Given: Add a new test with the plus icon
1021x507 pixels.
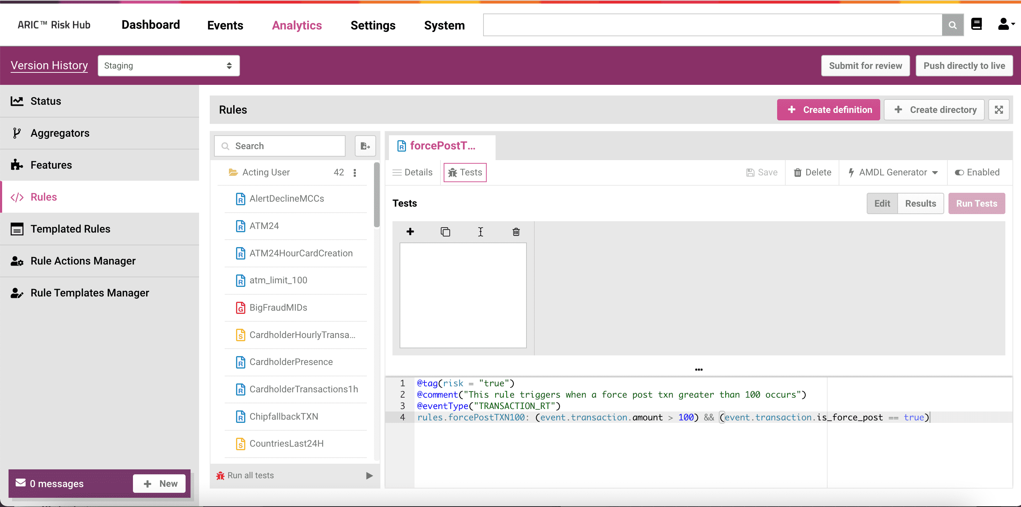Looking at the screenshot, I should tap(410, 231).
